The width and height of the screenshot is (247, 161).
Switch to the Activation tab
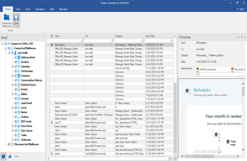(40, 8)
